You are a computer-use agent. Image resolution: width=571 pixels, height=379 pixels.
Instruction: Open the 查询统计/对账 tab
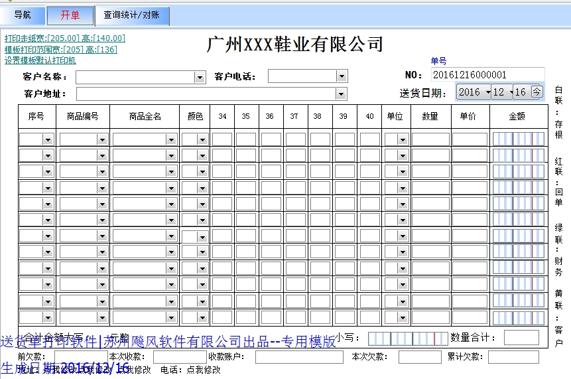pos(132,15)
